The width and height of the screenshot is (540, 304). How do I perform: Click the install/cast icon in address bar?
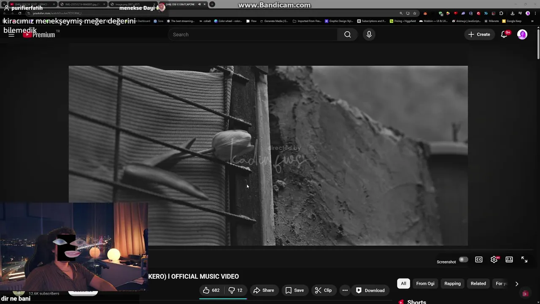coord(408,14)
